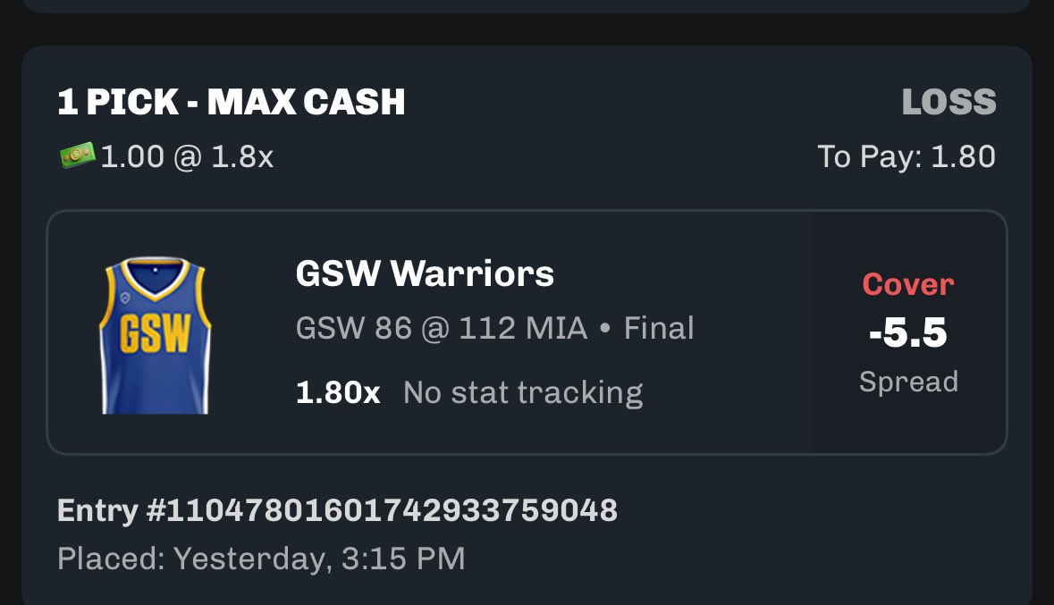
Task: Tap the GSW jersey icon
Action: tap(156, 335)
